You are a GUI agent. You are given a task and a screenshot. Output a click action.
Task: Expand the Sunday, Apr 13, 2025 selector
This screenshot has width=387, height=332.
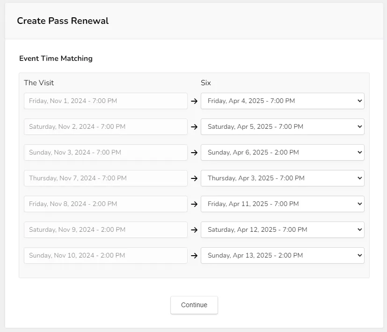point(282,255)
